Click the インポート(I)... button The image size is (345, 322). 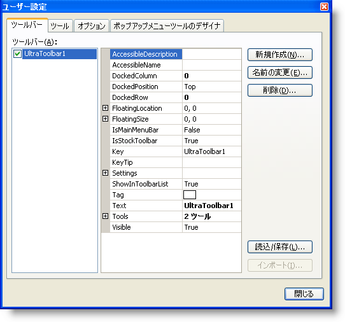(280, 265)
